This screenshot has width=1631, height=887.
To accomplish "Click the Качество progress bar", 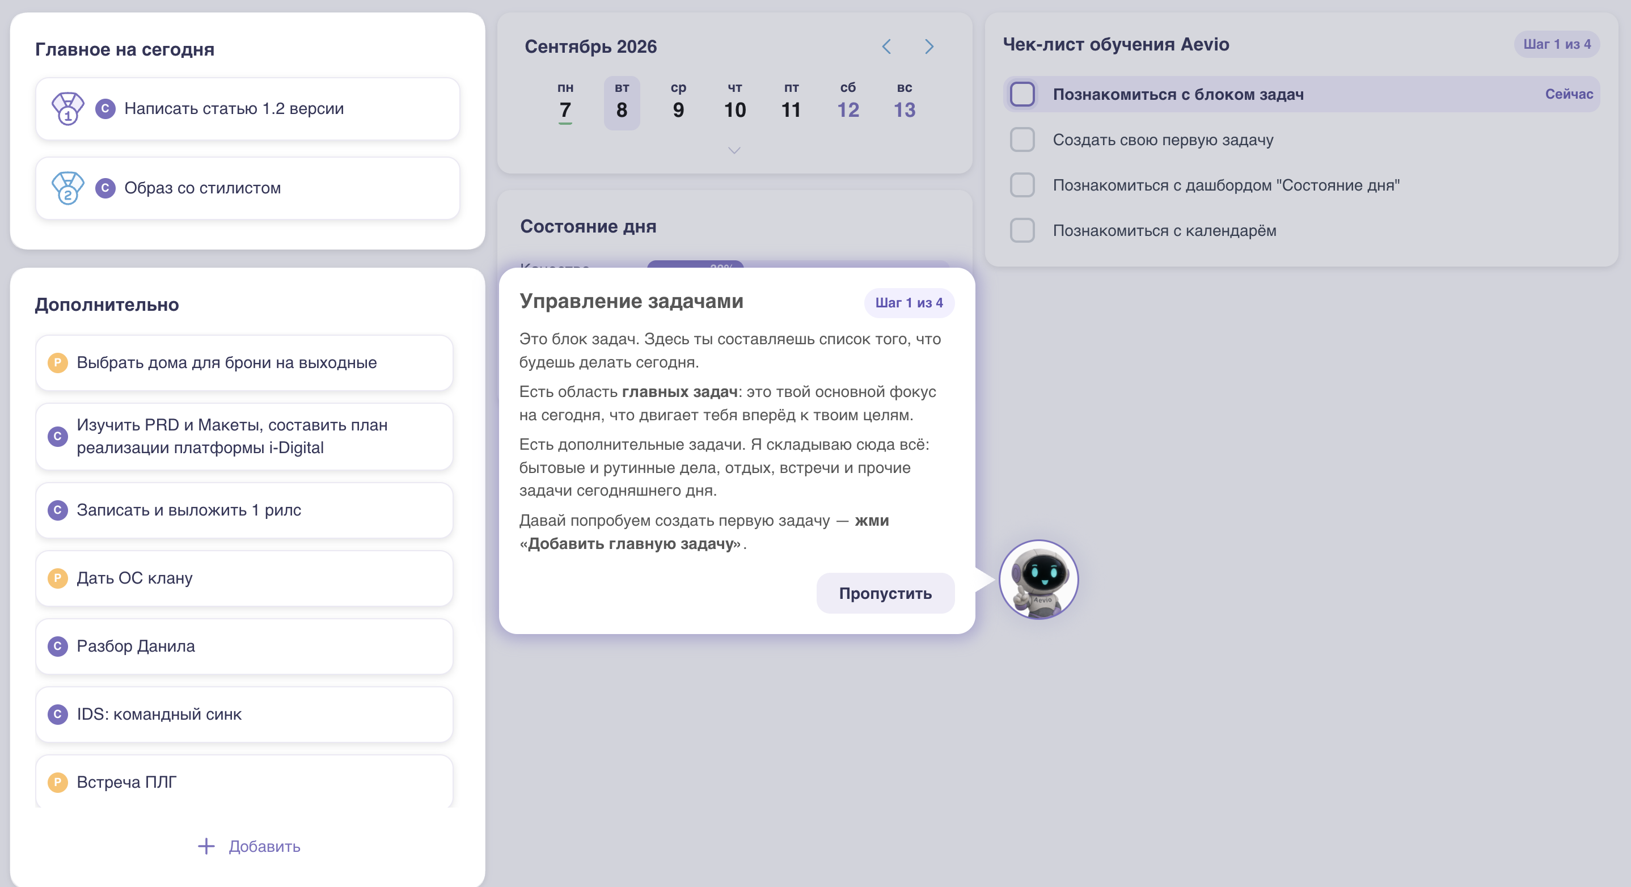I will (798, 265).
